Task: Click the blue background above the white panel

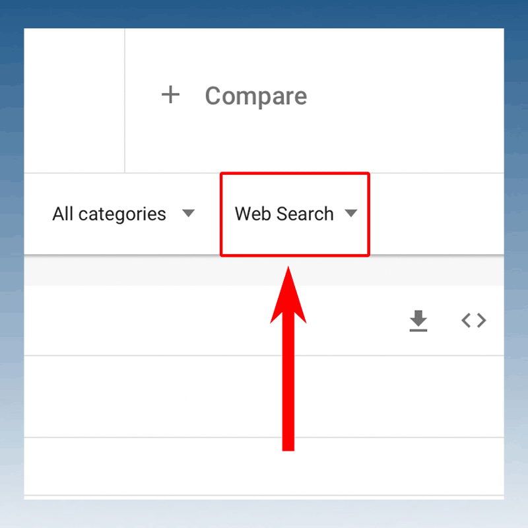Action: point(264,13)
